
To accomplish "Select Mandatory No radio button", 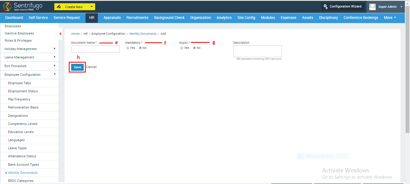I will [140, 48].
